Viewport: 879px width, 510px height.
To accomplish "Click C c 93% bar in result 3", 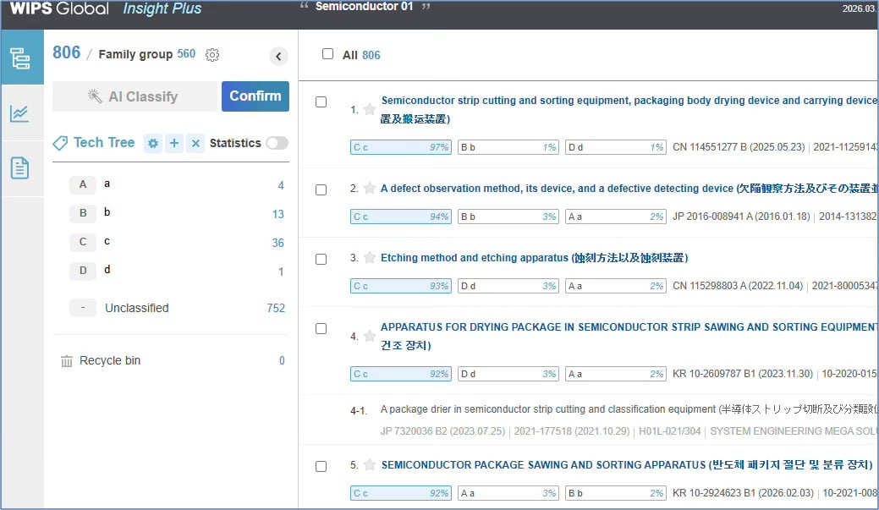I will [401, 286].
